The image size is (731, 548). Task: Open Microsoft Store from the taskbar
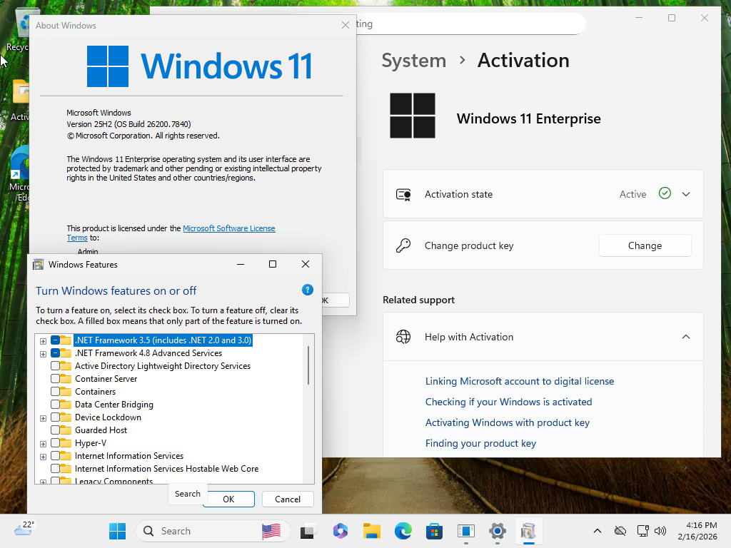(435, 531)
